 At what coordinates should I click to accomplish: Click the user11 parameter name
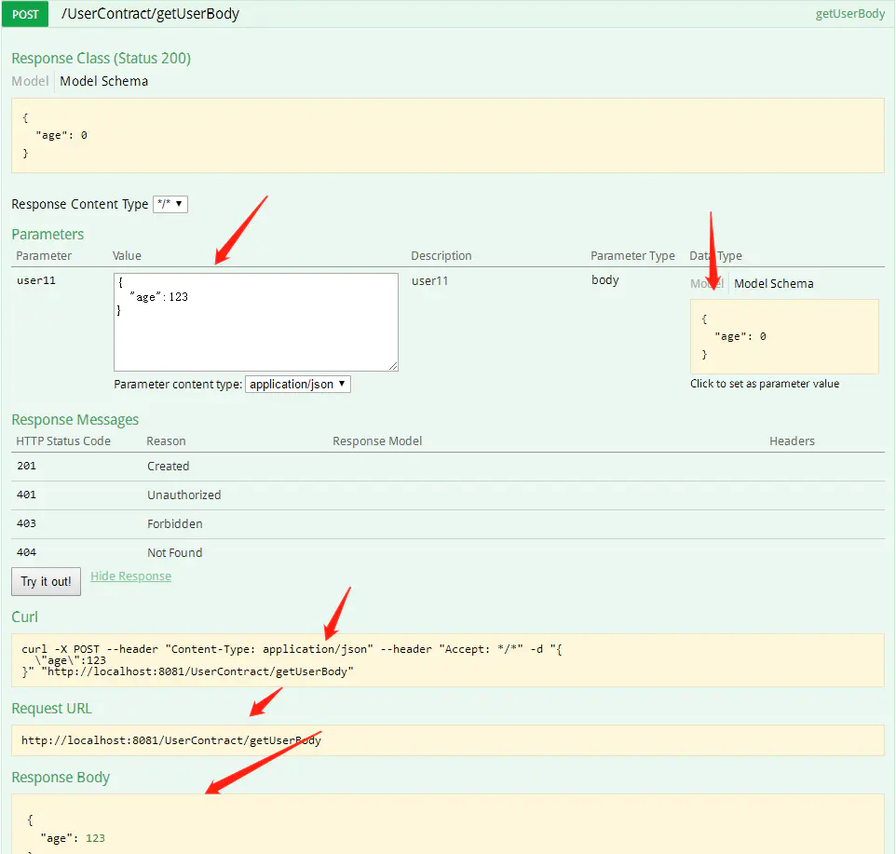(x=36, y=280)
